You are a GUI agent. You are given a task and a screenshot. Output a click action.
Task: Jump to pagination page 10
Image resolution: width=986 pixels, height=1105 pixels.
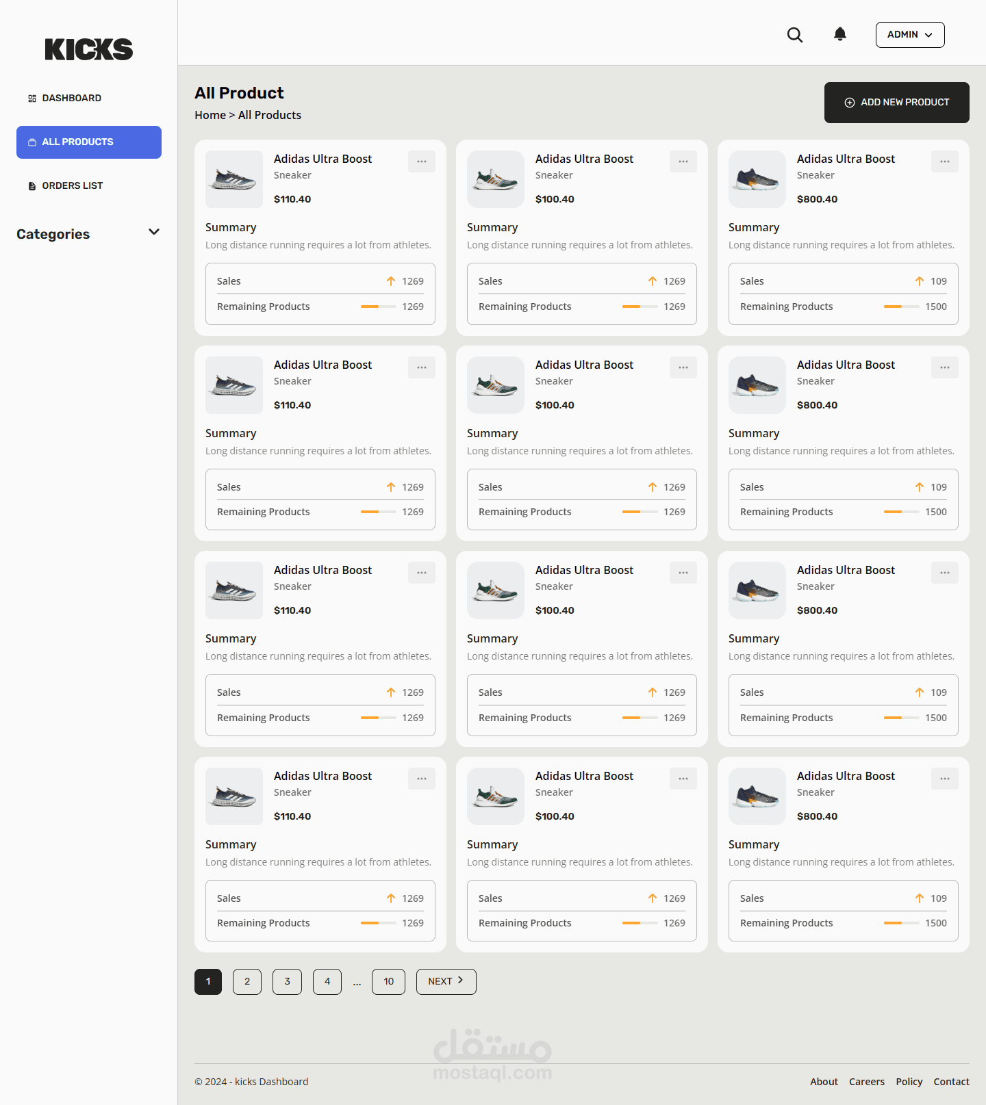coord(388,982)
